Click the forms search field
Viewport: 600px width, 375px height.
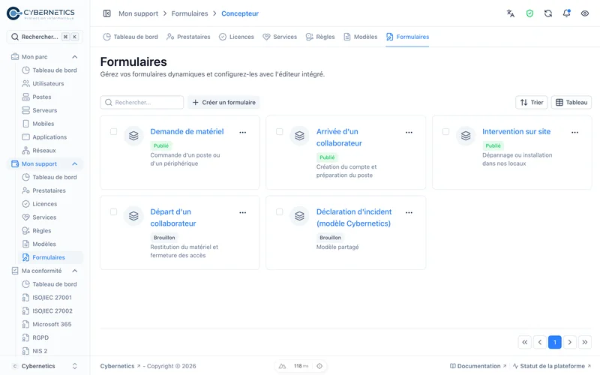tap(142, 103)
